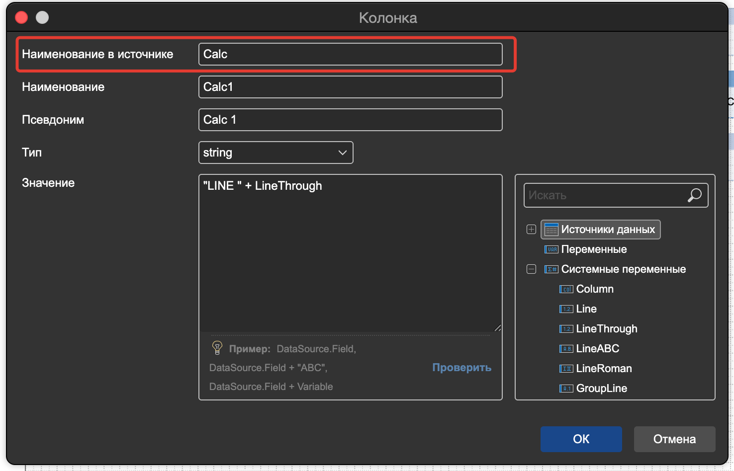Viewport: 734px width, 471px height.
Task: Collapse the Системные переменные node
Action: 531,269
